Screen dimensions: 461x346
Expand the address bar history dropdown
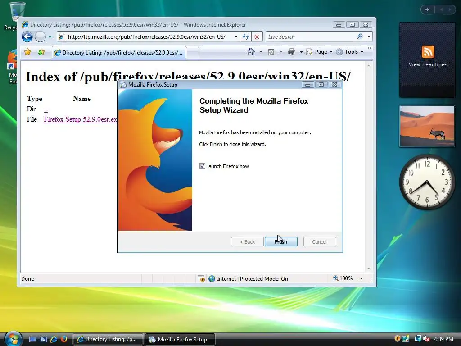[236, 37]
